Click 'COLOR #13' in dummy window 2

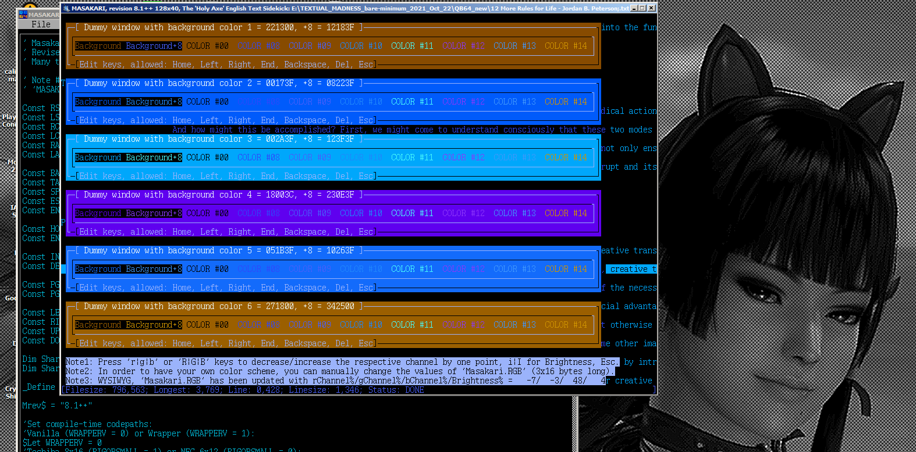coord(514,102)
